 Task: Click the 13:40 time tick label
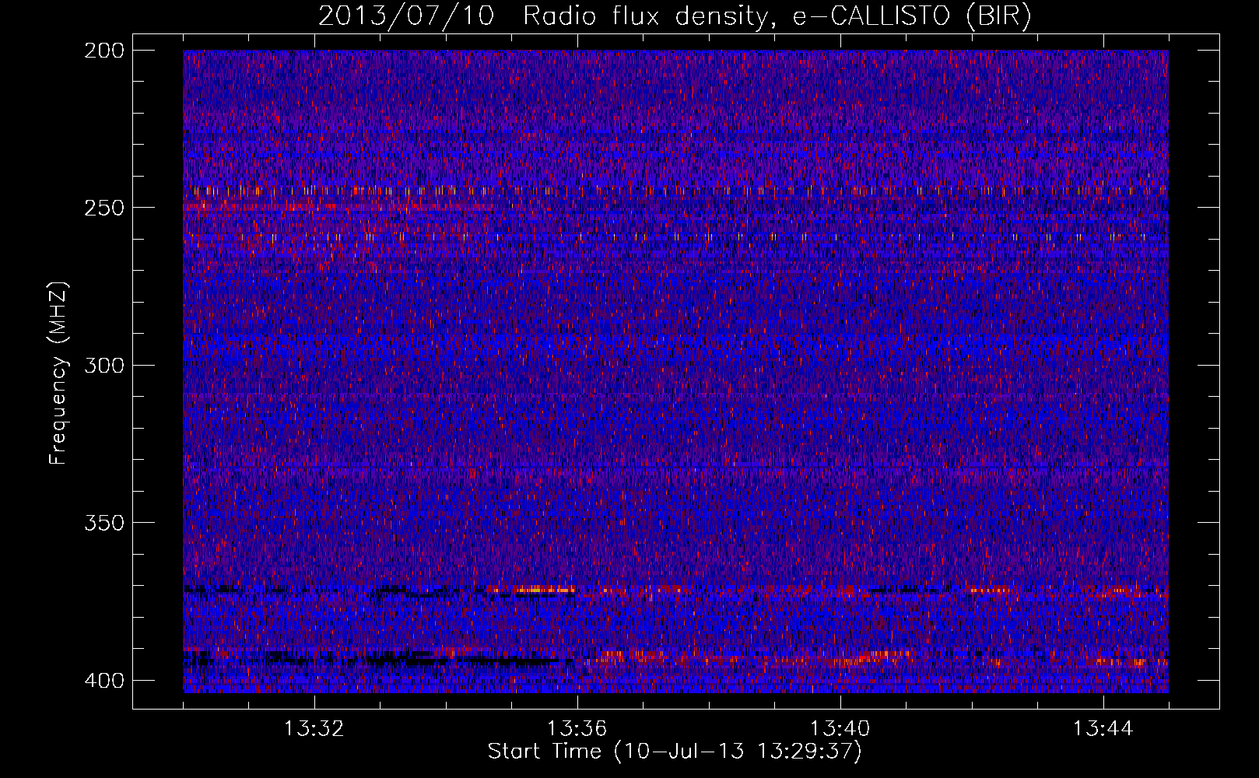tap(840, 729)
